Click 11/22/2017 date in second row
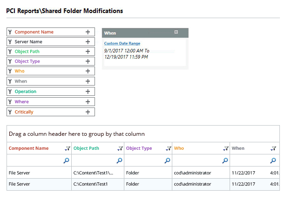Viewport: 285px width, 200px height. [x=244, y=184]
